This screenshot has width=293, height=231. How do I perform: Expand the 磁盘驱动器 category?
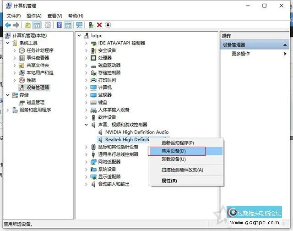86,65
